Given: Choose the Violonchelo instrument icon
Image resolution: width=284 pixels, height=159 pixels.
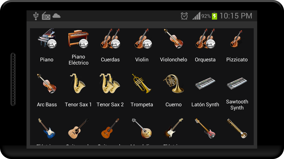Looking at the screenshot, I should (x=173, y=38).
